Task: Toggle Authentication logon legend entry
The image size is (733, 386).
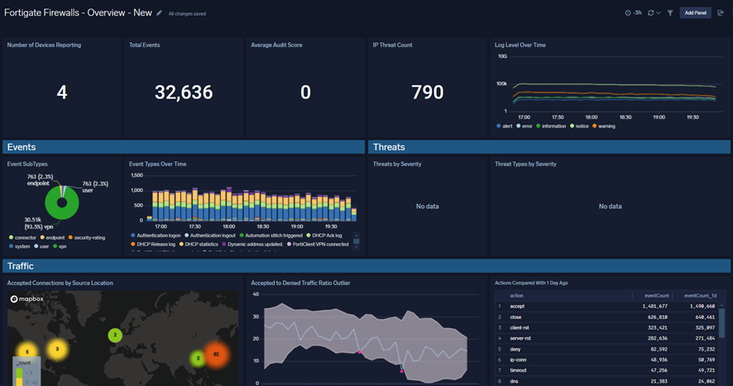Action: click(156, 236)
